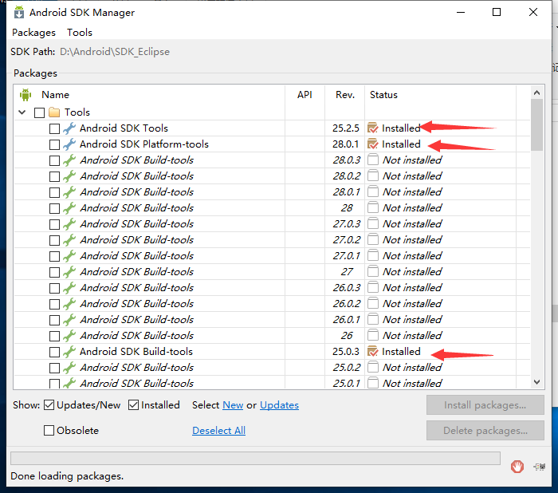Enable the Obsolete filter checkbox
This screenshot has width=558, height=493.
(x=49, y=430)
